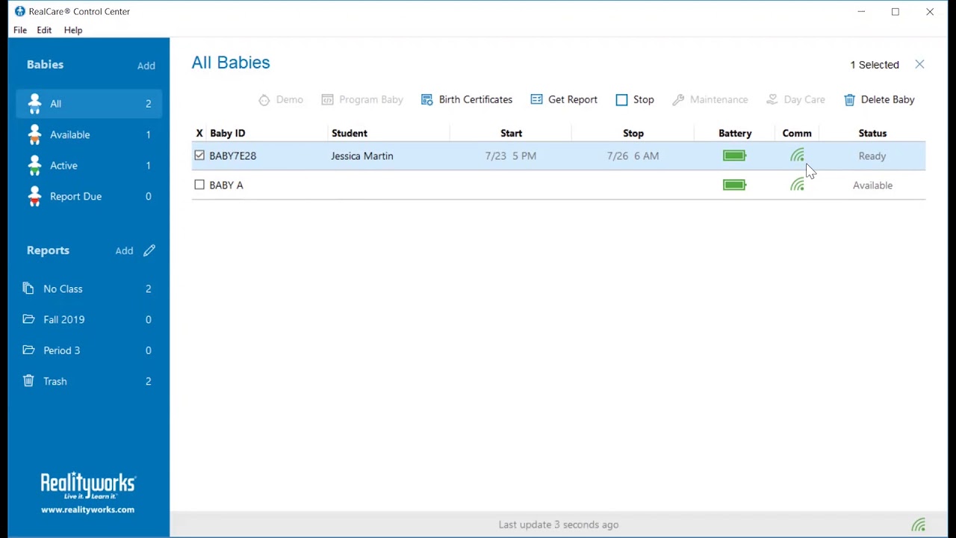Click the Comm signal icon for BABY A
This screenshot has height=538, width=956.
[x=797, y=185]
